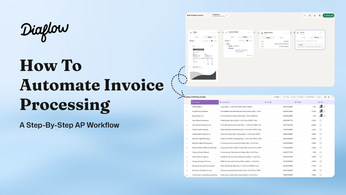Click Hide fields in table toolbar
The height and width of the screenshot is (195, 346).
tap(310, 97)
